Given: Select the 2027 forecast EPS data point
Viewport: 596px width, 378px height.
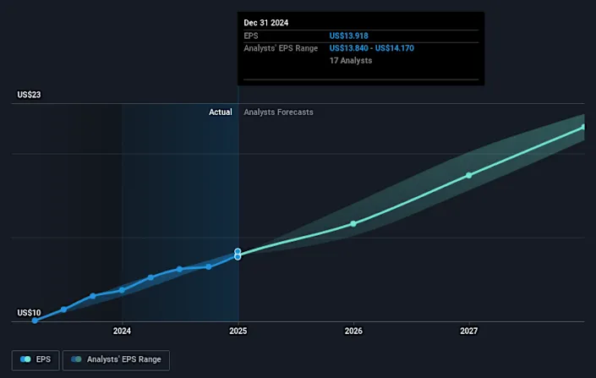Looking at the screenshot, I should point(468,175).
